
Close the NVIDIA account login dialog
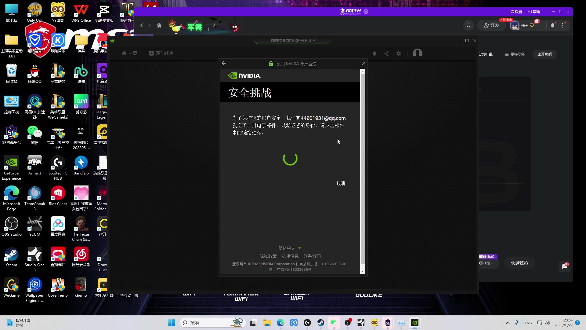tap(364, 63)
